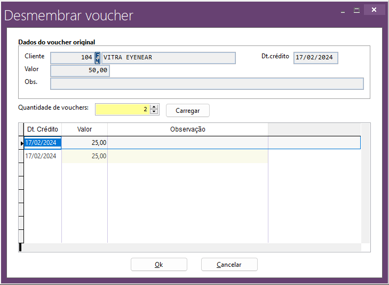The width and height of the screenshot is (389, 285).
Task: Click the Valor field showing 50,00
Action: pos(80,71)
